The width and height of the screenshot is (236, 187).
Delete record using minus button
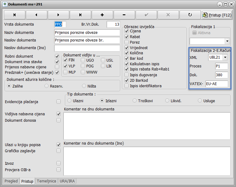click(124, 15)
